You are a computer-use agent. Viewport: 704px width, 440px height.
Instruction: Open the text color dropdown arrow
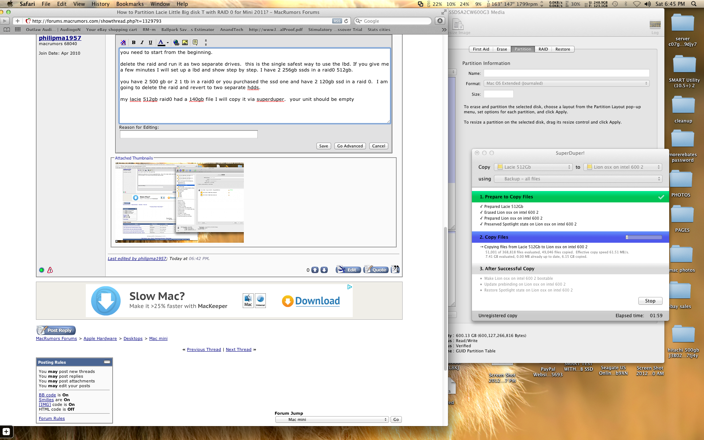pos(168,43)
